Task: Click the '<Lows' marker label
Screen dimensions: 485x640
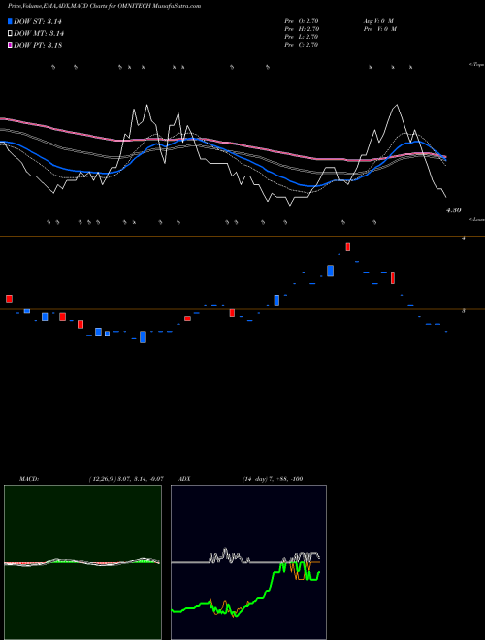Action: tap(476, 219)
